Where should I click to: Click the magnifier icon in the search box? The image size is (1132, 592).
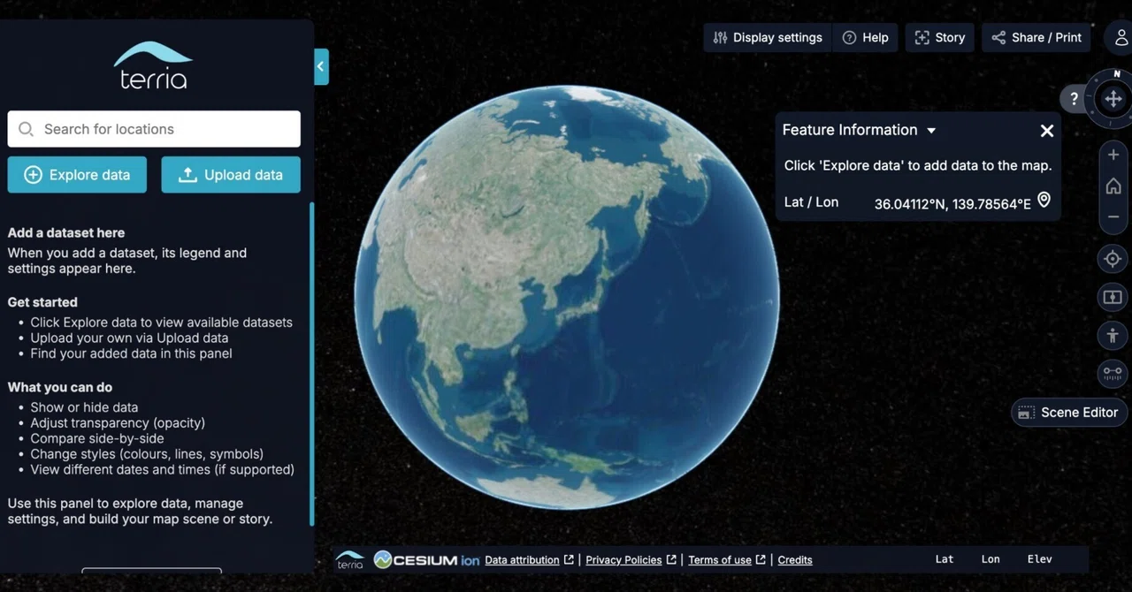(27, 129)
